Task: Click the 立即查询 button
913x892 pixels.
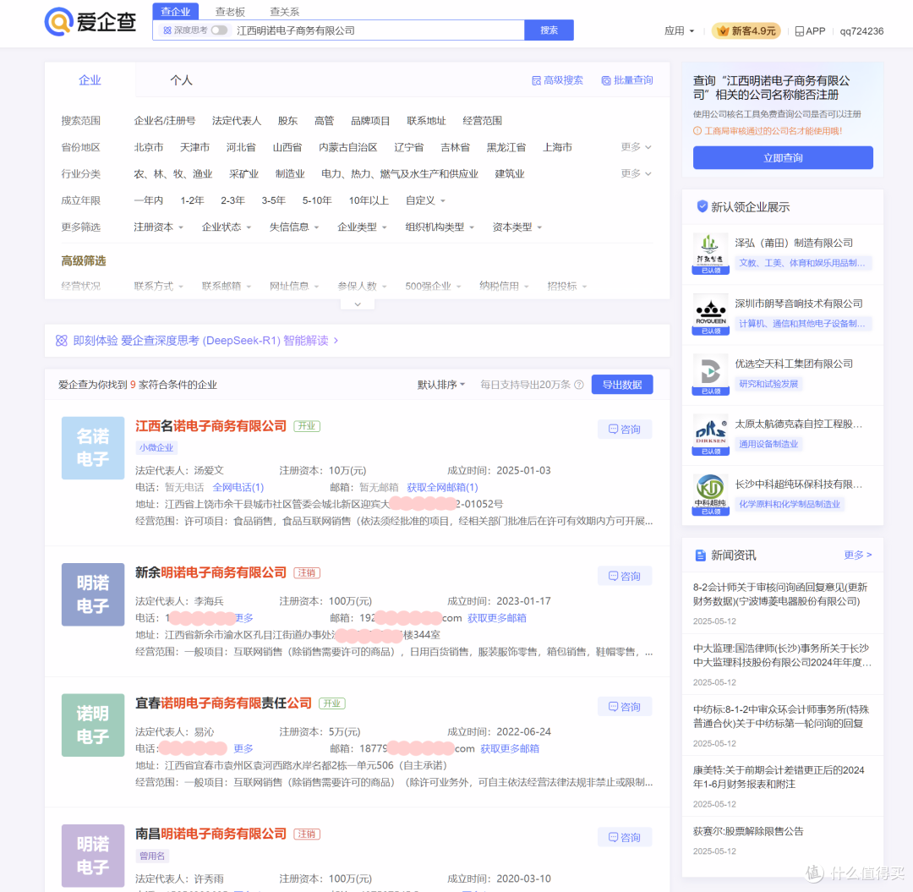Action: point(783,158)
